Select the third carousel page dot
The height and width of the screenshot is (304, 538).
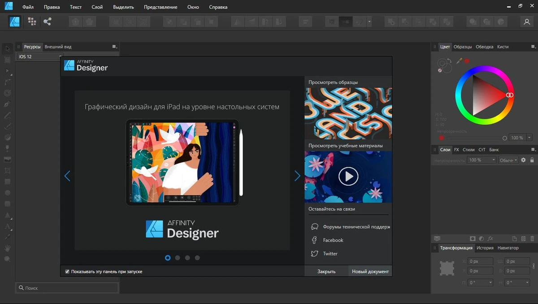point(187,258)
